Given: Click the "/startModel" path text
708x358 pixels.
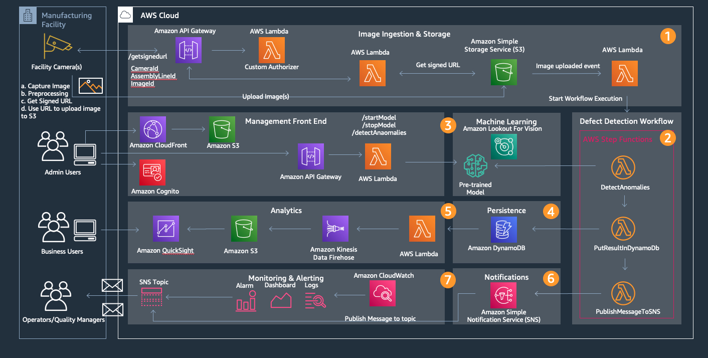Looking at the screenshot, I should (379, 117).
